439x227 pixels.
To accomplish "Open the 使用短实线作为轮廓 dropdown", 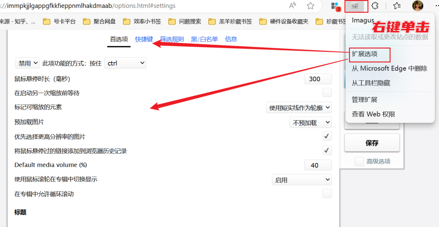I will tap(299, 107).
